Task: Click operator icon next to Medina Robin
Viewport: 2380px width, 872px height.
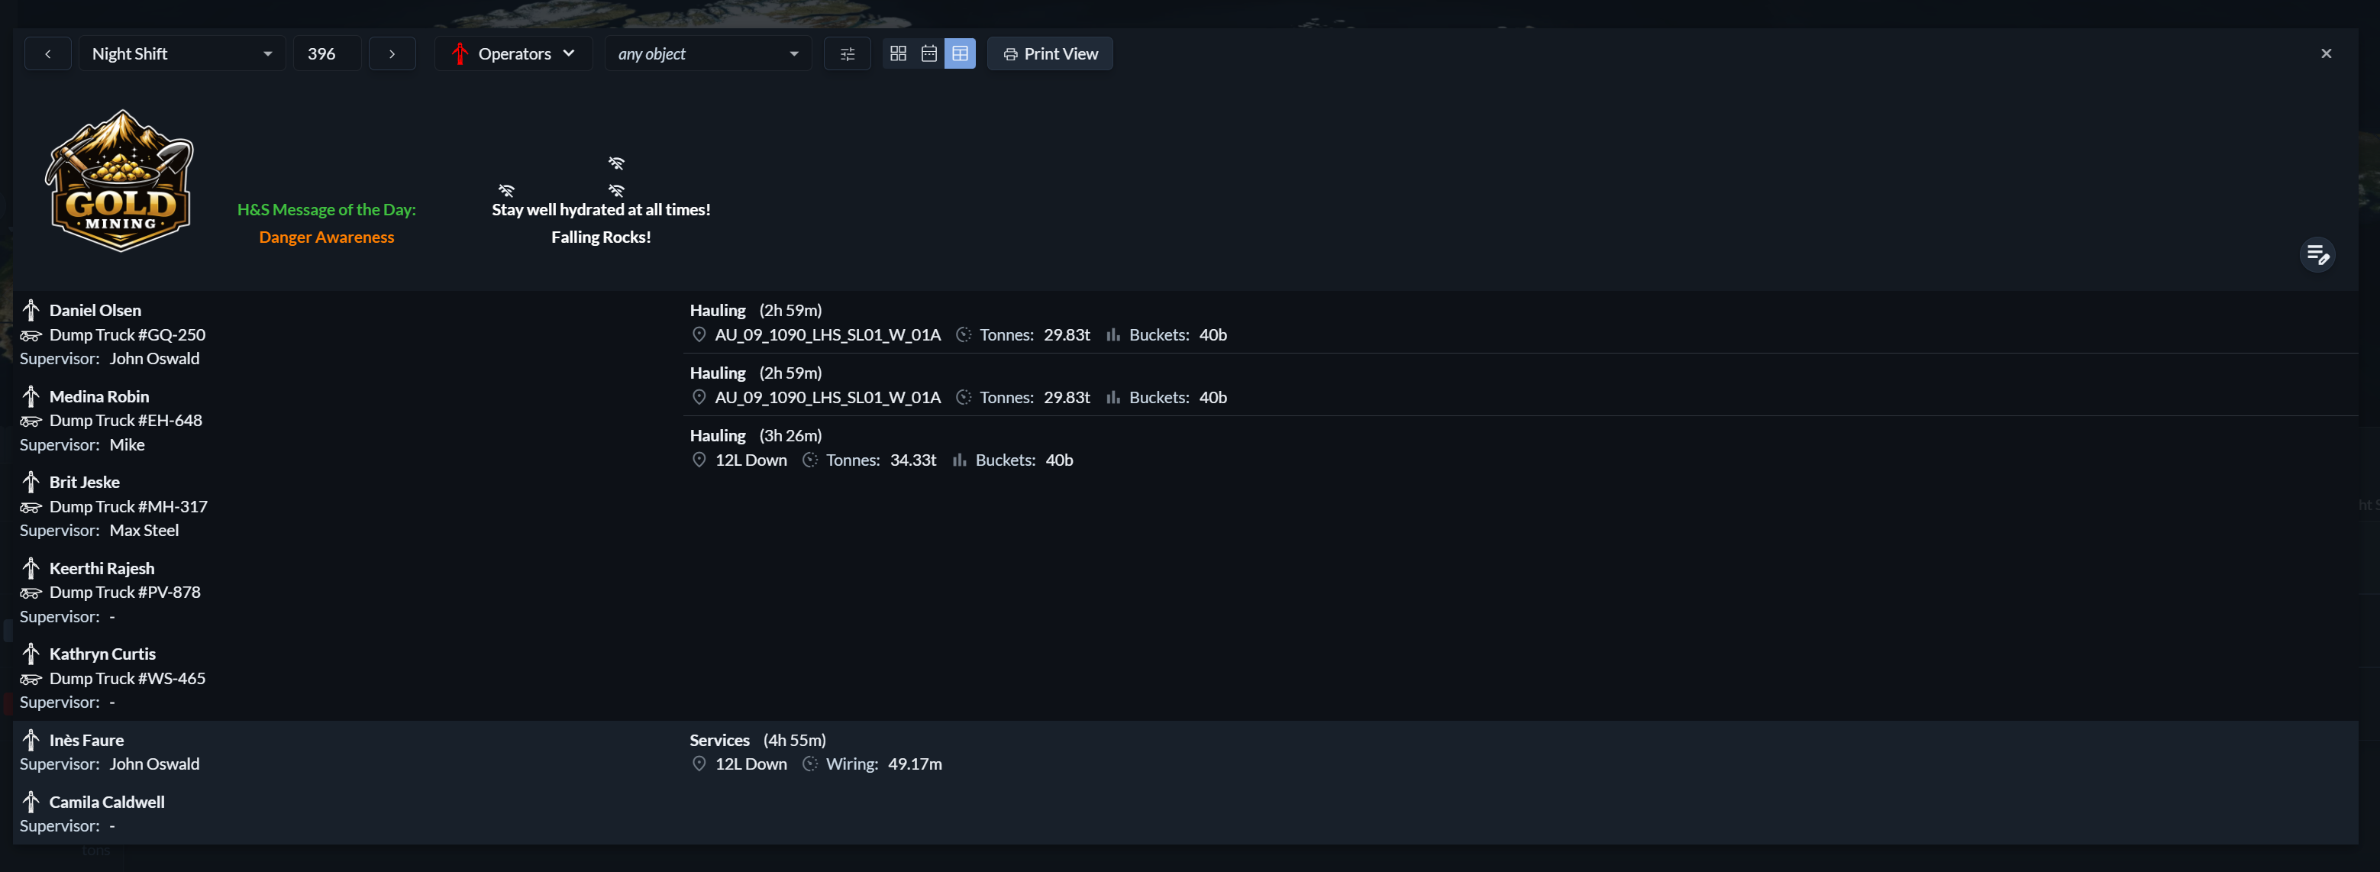Action: coord(31,396)
